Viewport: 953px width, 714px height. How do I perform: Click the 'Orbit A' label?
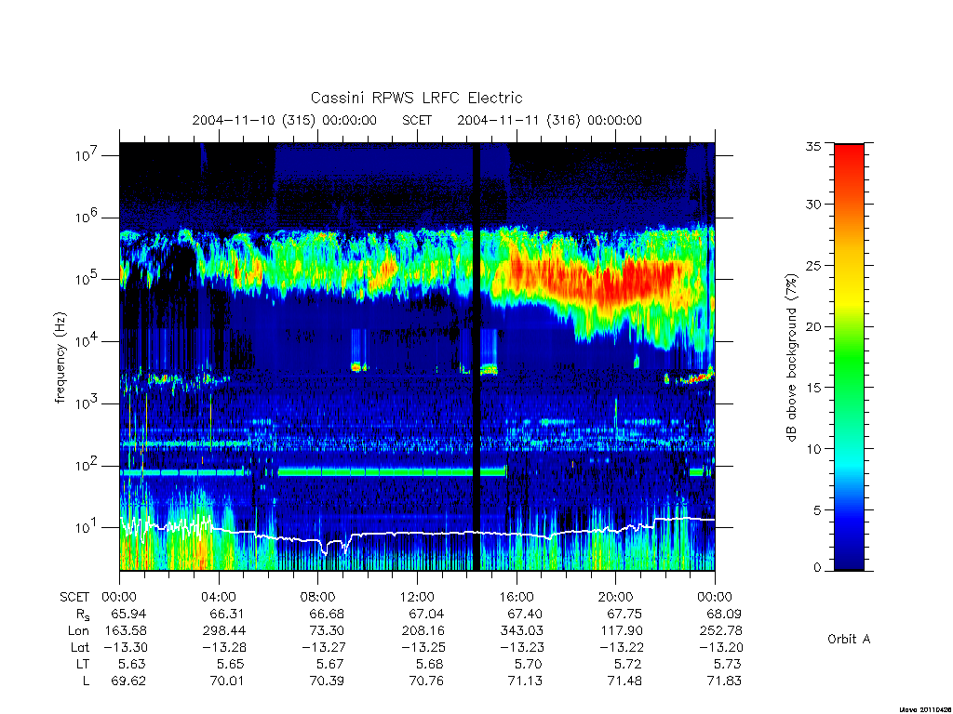[x=849, y=639]
